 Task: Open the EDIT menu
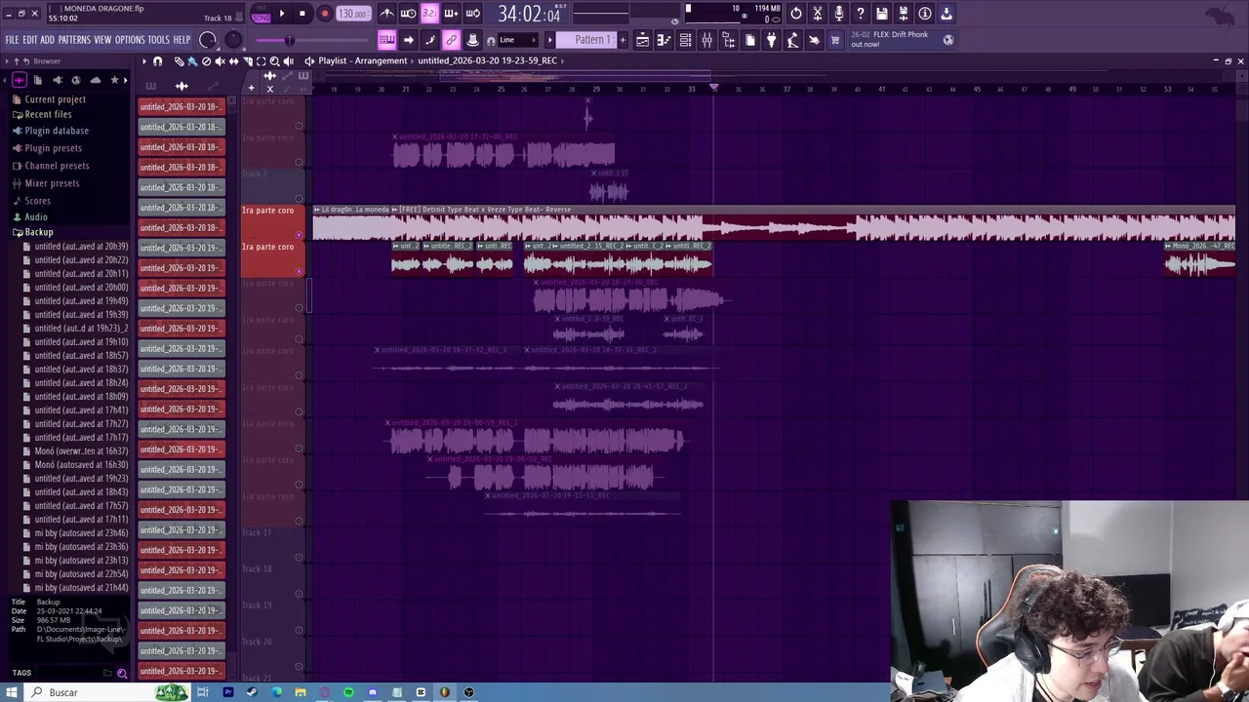tap(30, 40)
